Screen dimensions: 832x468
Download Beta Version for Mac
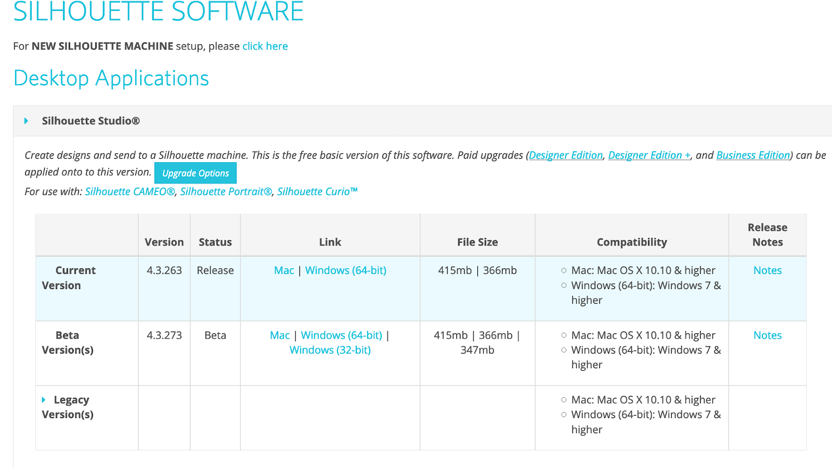(x=280, y=335)
